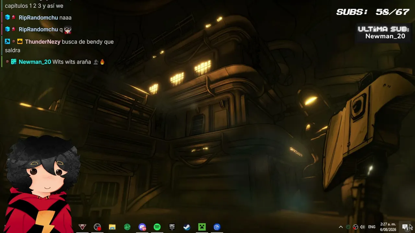Open OBS Studio from the taskbar
Screen dimensions: 415x233
pyautogui.click(x=97, y=227)
